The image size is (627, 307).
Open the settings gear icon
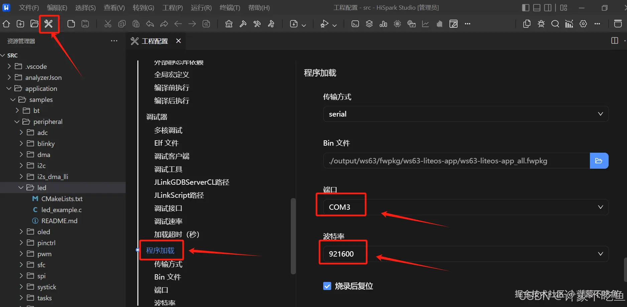[x=583, y=24]
